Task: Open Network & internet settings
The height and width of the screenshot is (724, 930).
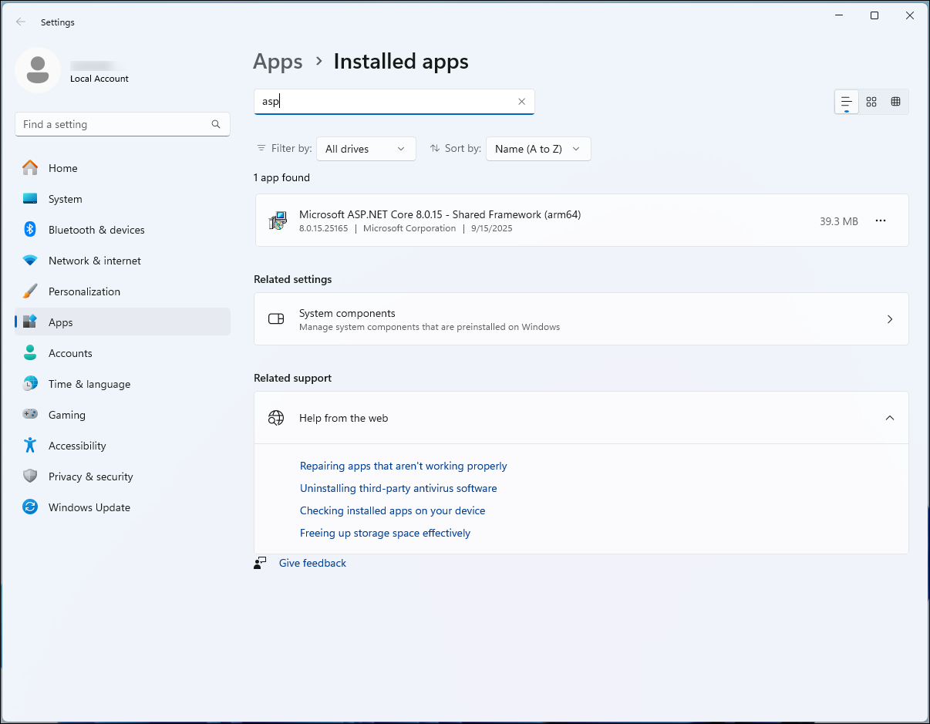Action: point(94,261)
